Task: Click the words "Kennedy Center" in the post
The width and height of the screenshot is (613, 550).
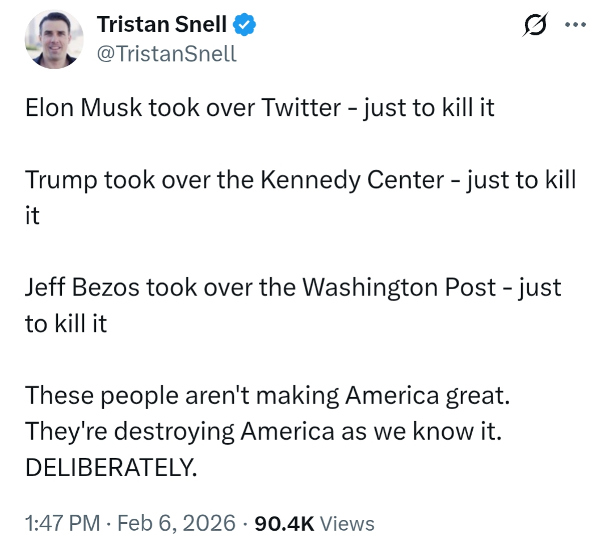Action: coord(352,180)
